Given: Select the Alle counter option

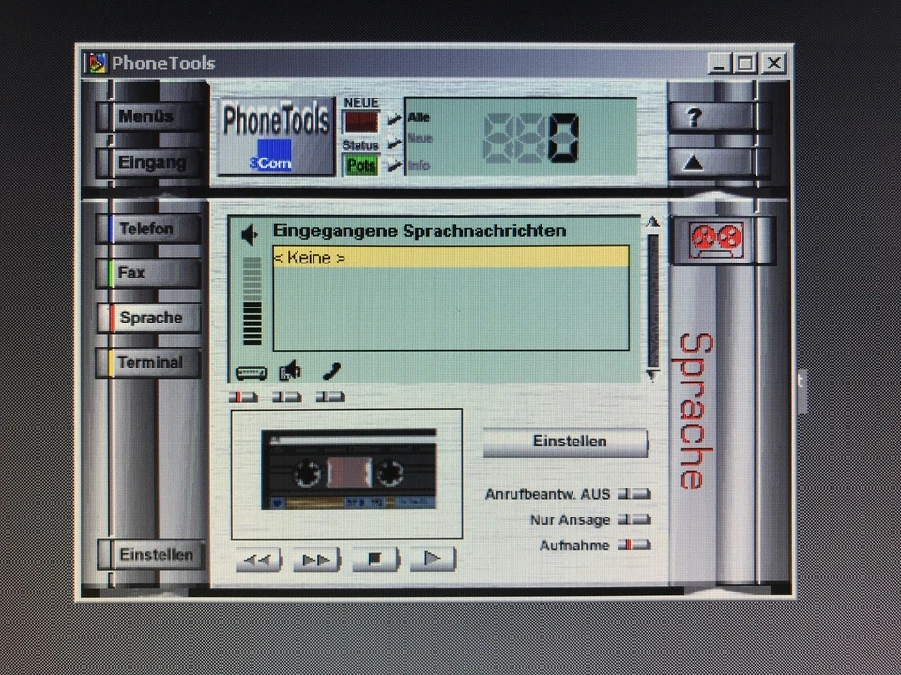Looking at the screenshot, I should pyautogui.click(x=419, y=117).
